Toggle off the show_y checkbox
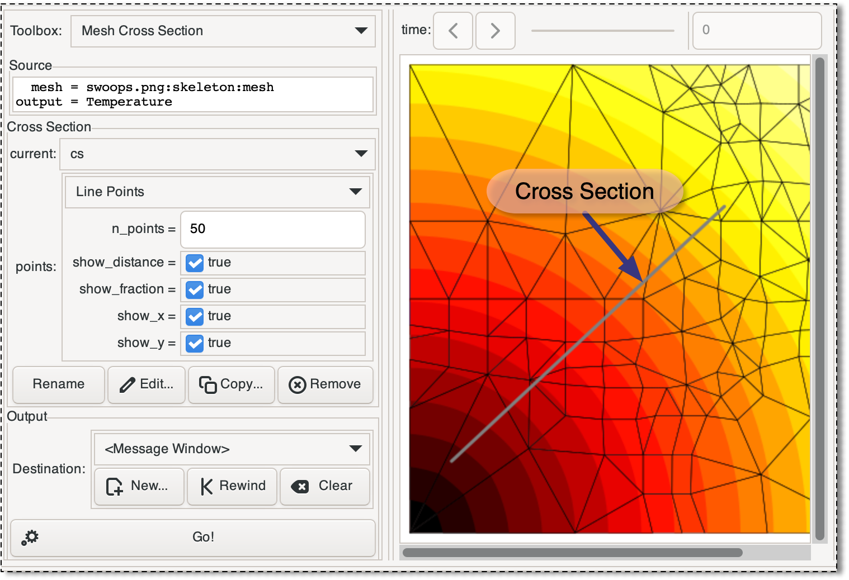This screenshot has height=580, width=849. pos(194,343)
